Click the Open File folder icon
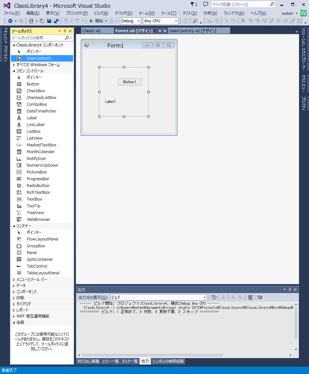This screenshot has width=309, height=374. (42, 21)
